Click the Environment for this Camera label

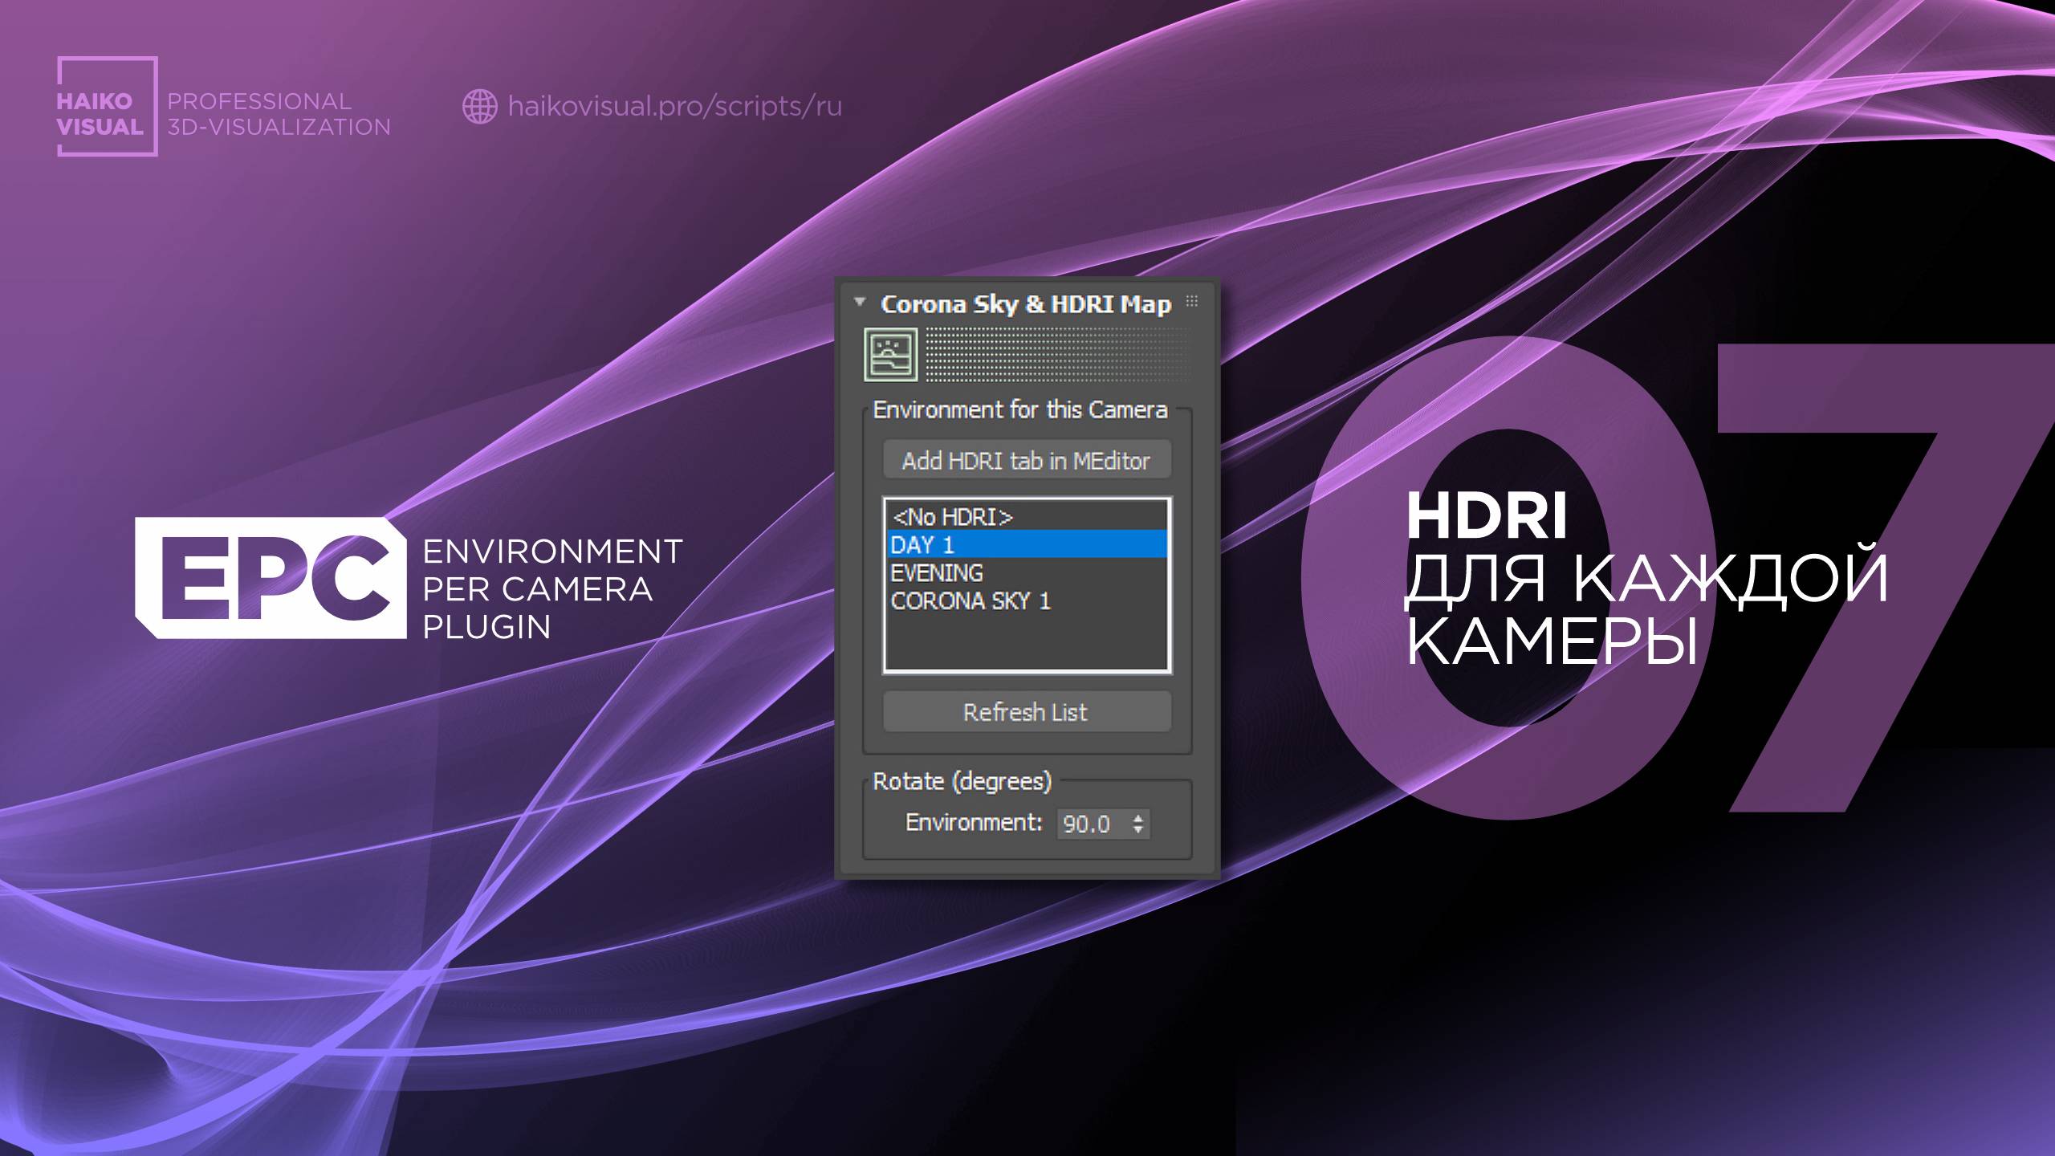(1020, 409)
